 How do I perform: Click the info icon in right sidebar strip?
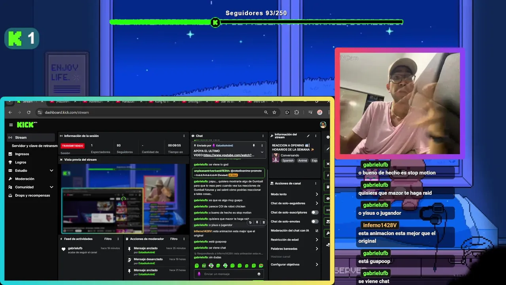pyautogui.click(x=328, y=137)
